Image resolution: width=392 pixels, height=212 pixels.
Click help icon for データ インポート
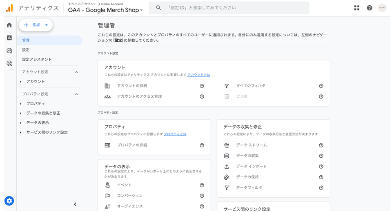(321, 167)
